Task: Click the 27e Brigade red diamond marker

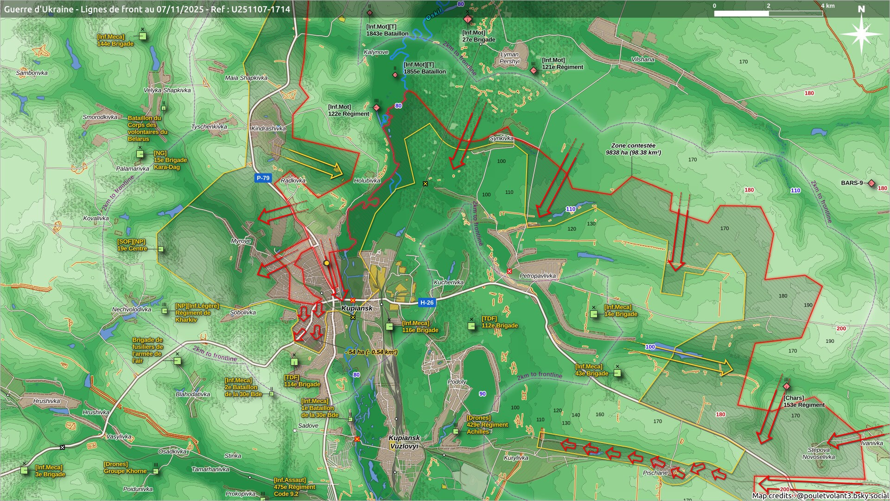Action: tap(468, 19)
